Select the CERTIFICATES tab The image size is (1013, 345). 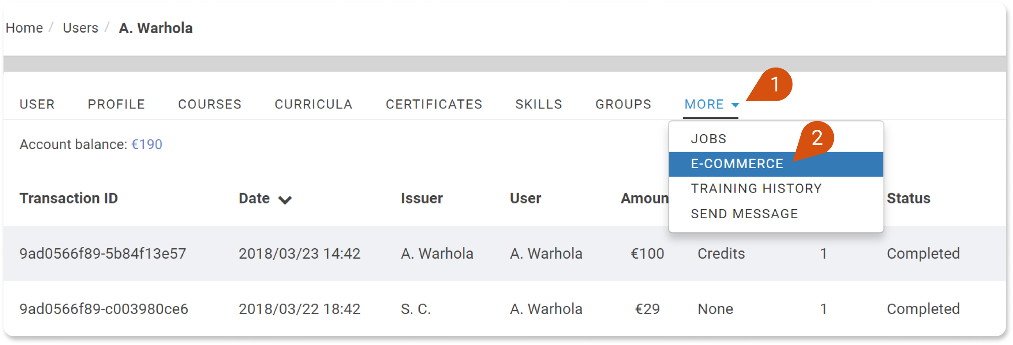(434, 105)
